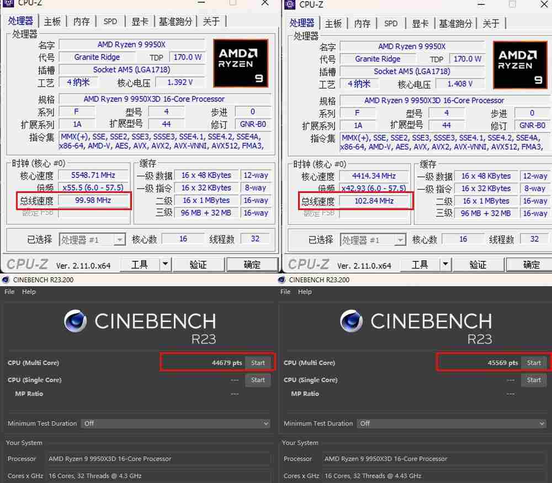The width and height of the screenshot is (552, 483).
Task: Click AMD Ryzen 9 logo in right CPU-Z
Action: [x=520, y=65]
